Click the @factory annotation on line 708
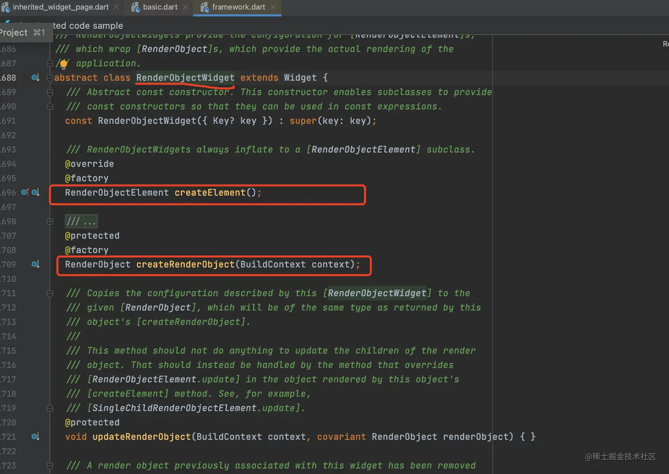This screenshot has height=474, width=669. coord(87,250)
